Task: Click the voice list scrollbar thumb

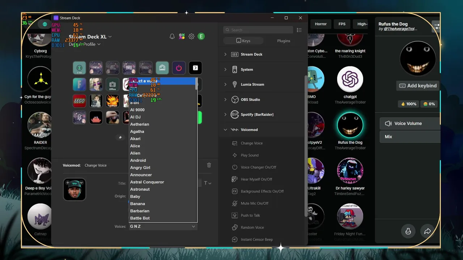Action: tap(196, 83)
